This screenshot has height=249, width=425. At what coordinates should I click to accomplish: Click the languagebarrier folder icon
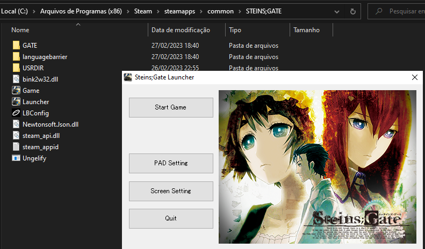coord(16,56)
